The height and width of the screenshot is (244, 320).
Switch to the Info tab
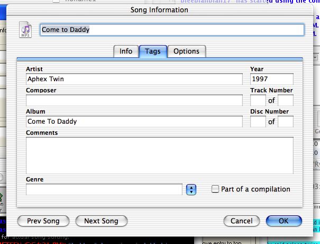point(126,51)
